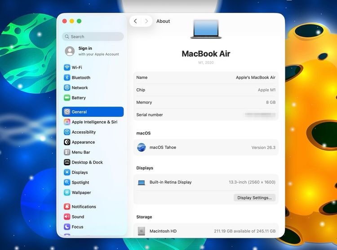Go forward with the right chevron
The width and height of the screenshot is (337, 250).
(x=146, y=21)
